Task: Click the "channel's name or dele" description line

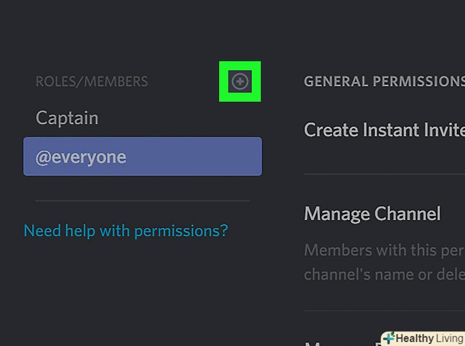Action: [384, 275]
